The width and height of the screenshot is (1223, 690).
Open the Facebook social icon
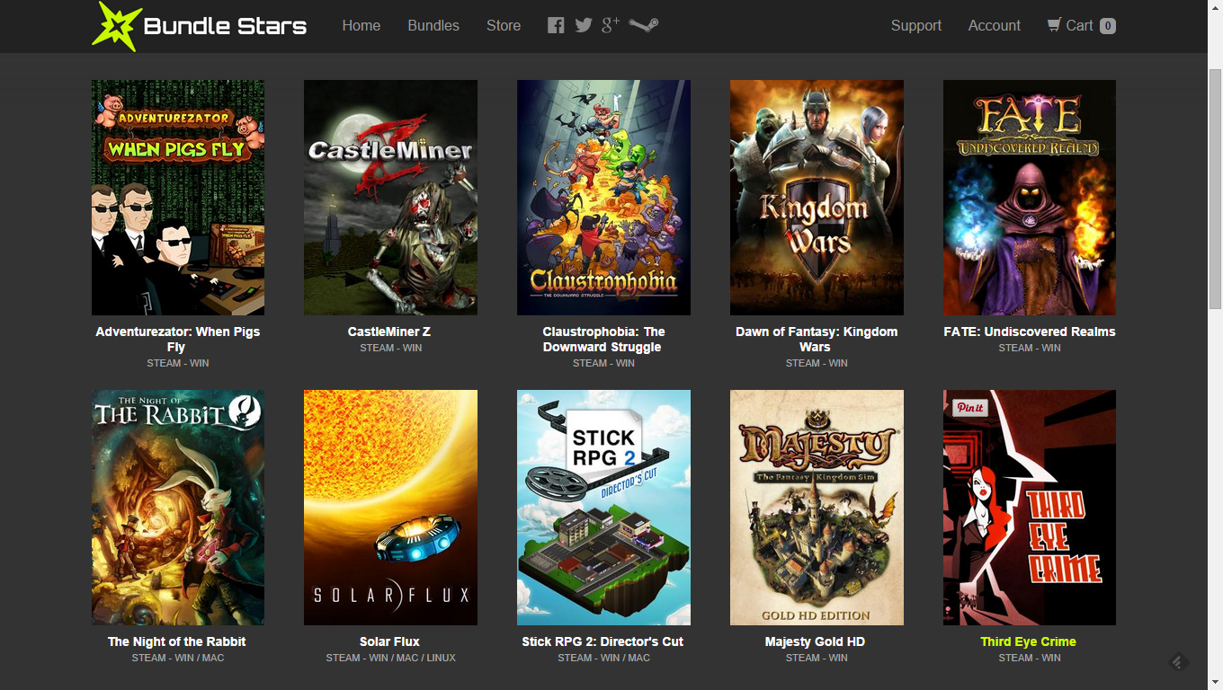pos(556,25)
